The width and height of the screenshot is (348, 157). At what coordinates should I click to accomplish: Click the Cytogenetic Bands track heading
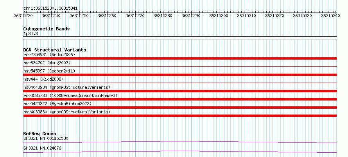coord(47,29)
